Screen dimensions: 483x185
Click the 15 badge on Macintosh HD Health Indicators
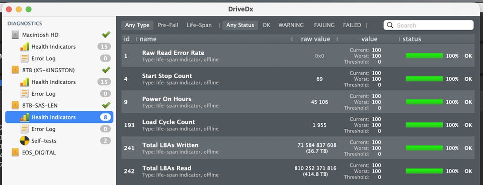coord(104,47)
